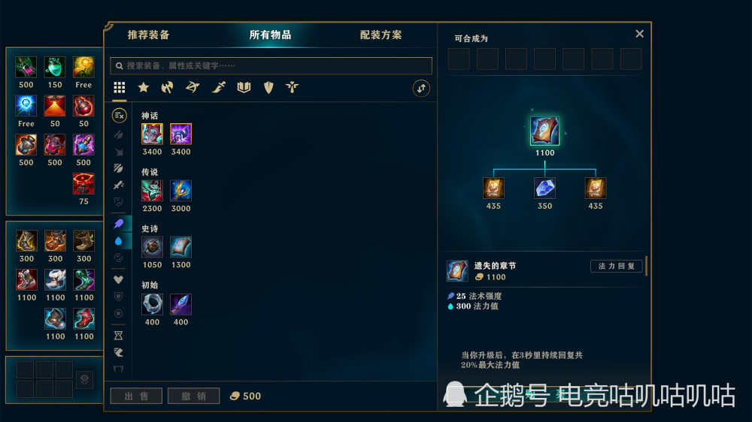Click the grid all-items filter icon
This screenshot has height=422, width=752.
tap(120, 87)
